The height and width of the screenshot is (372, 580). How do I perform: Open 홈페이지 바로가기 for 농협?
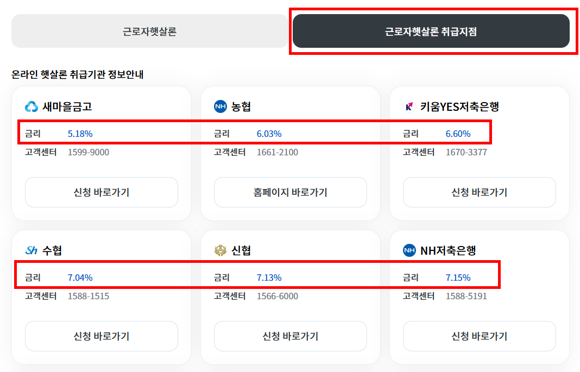coord(290,192)
